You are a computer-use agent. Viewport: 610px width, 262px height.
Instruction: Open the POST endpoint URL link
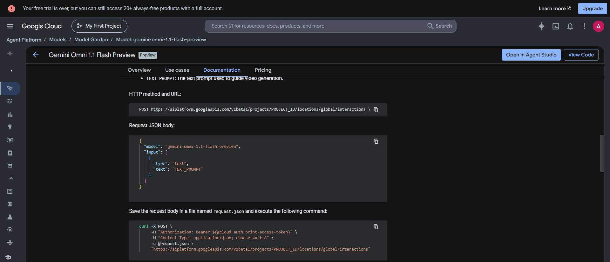coord(258,109)
